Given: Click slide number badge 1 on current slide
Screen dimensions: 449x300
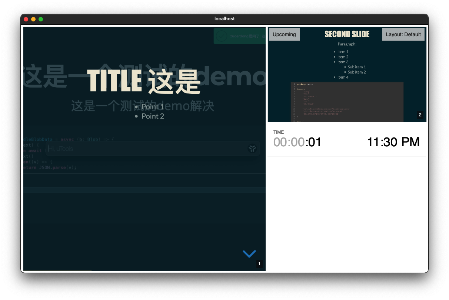Looking at the screenshot, I should [259, 264].
